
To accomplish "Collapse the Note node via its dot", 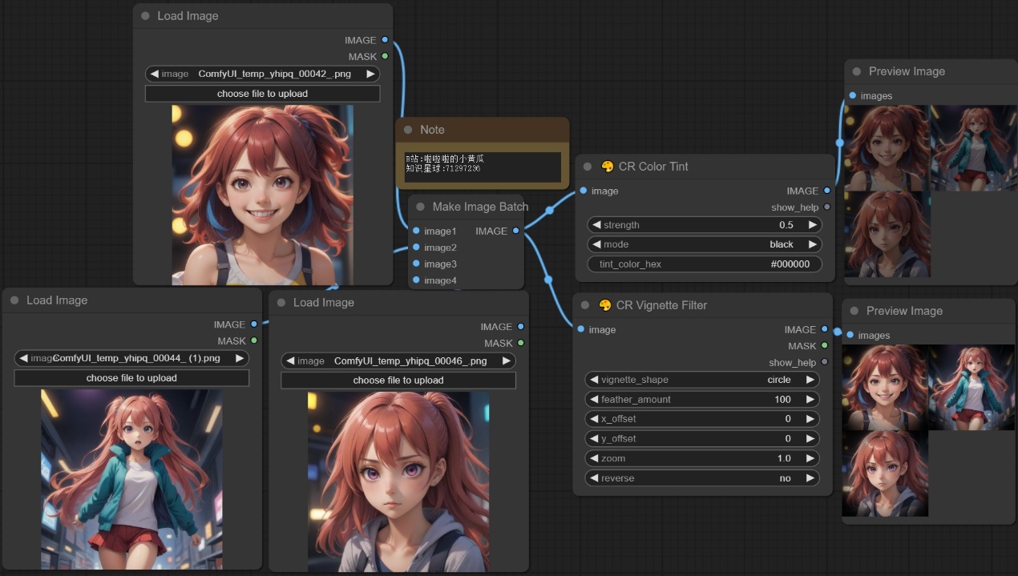I will coord(408,130).
